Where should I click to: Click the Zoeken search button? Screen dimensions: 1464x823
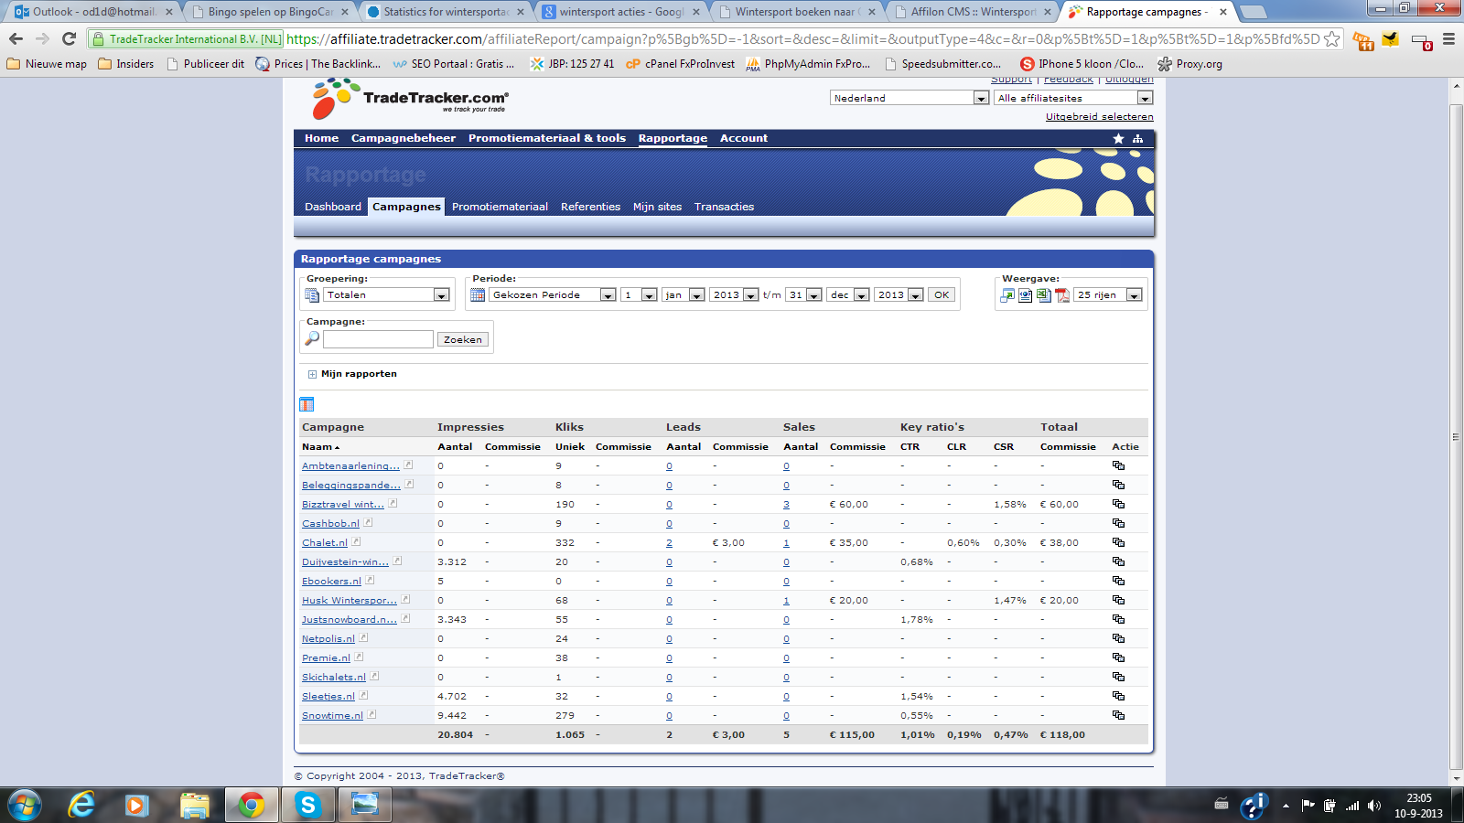click(463, 339)
